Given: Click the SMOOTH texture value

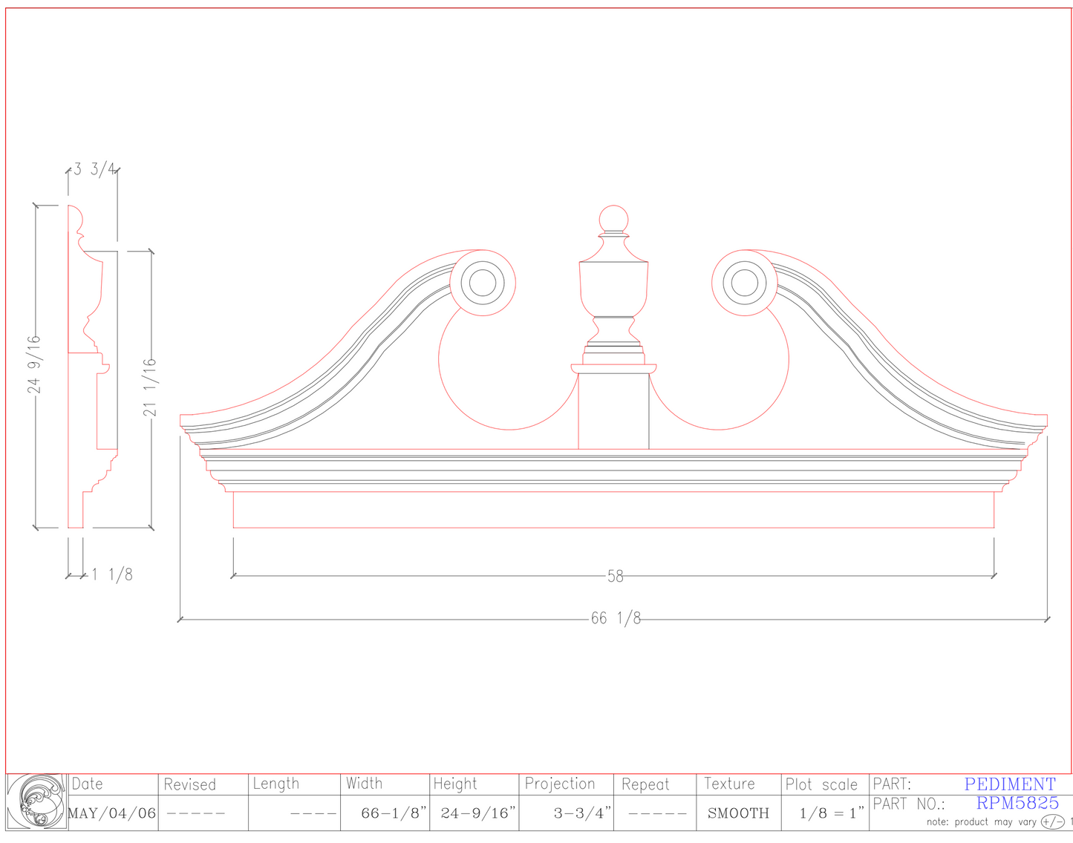Looking at the screenshot, I should point(737,813).
